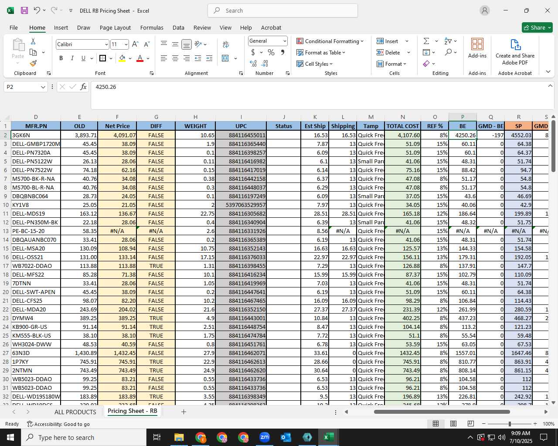Click the Format cells button
This screenshot has width=558, height=446.
click(x=391, y=64)
